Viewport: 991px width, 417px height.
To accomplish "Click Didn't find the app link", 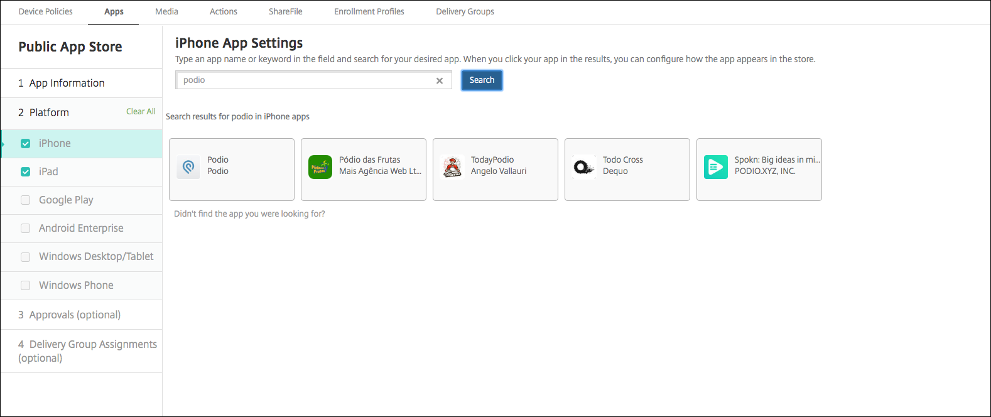I will 249,214.
